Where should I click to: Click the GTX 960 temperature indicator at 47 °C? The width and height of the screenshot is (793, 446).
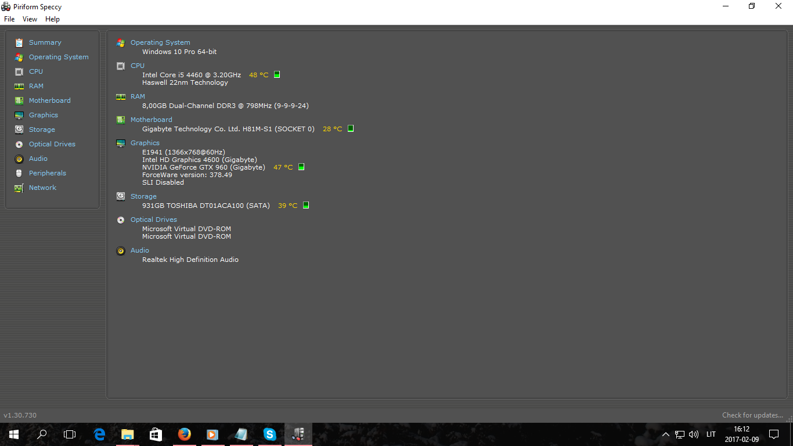click(301, 167)
